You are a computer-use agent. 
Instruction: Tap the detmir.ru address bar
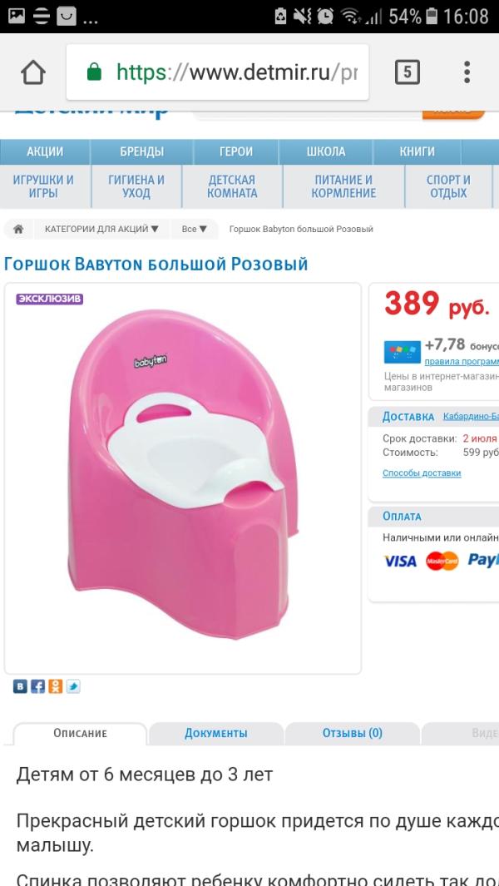tap(218, 72)
